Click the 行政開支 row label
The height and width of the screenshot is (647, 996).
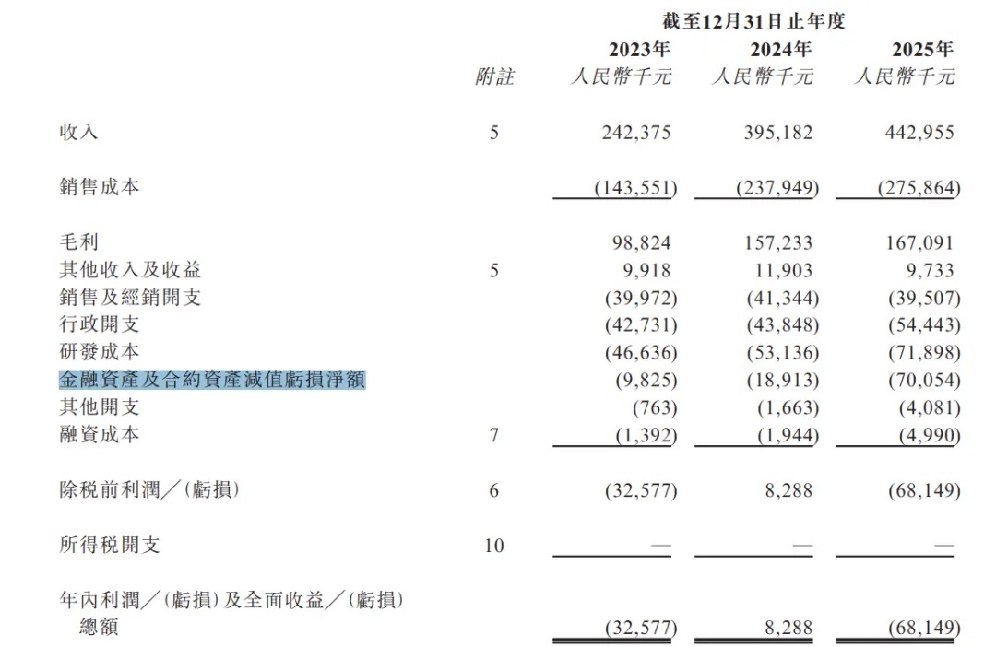click(99, 324)
